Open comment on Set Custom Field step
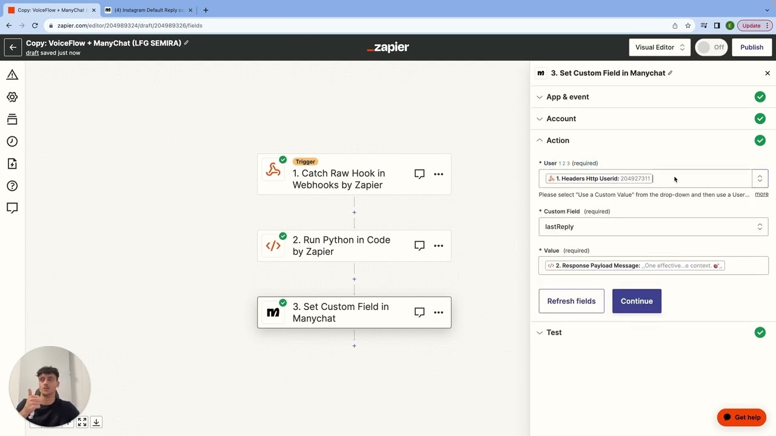776x436 pixels. pyautogui.click(x=419, y=312)
